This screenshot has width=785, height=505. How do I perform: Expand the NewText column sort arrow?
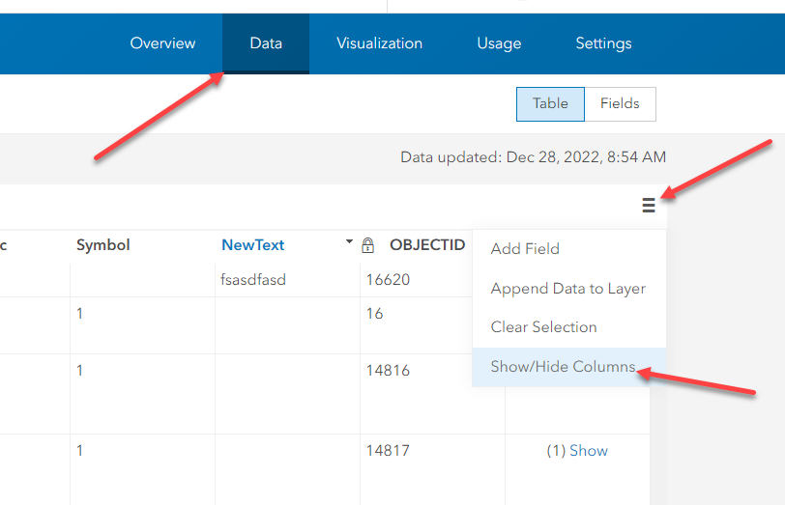point(349,243)
